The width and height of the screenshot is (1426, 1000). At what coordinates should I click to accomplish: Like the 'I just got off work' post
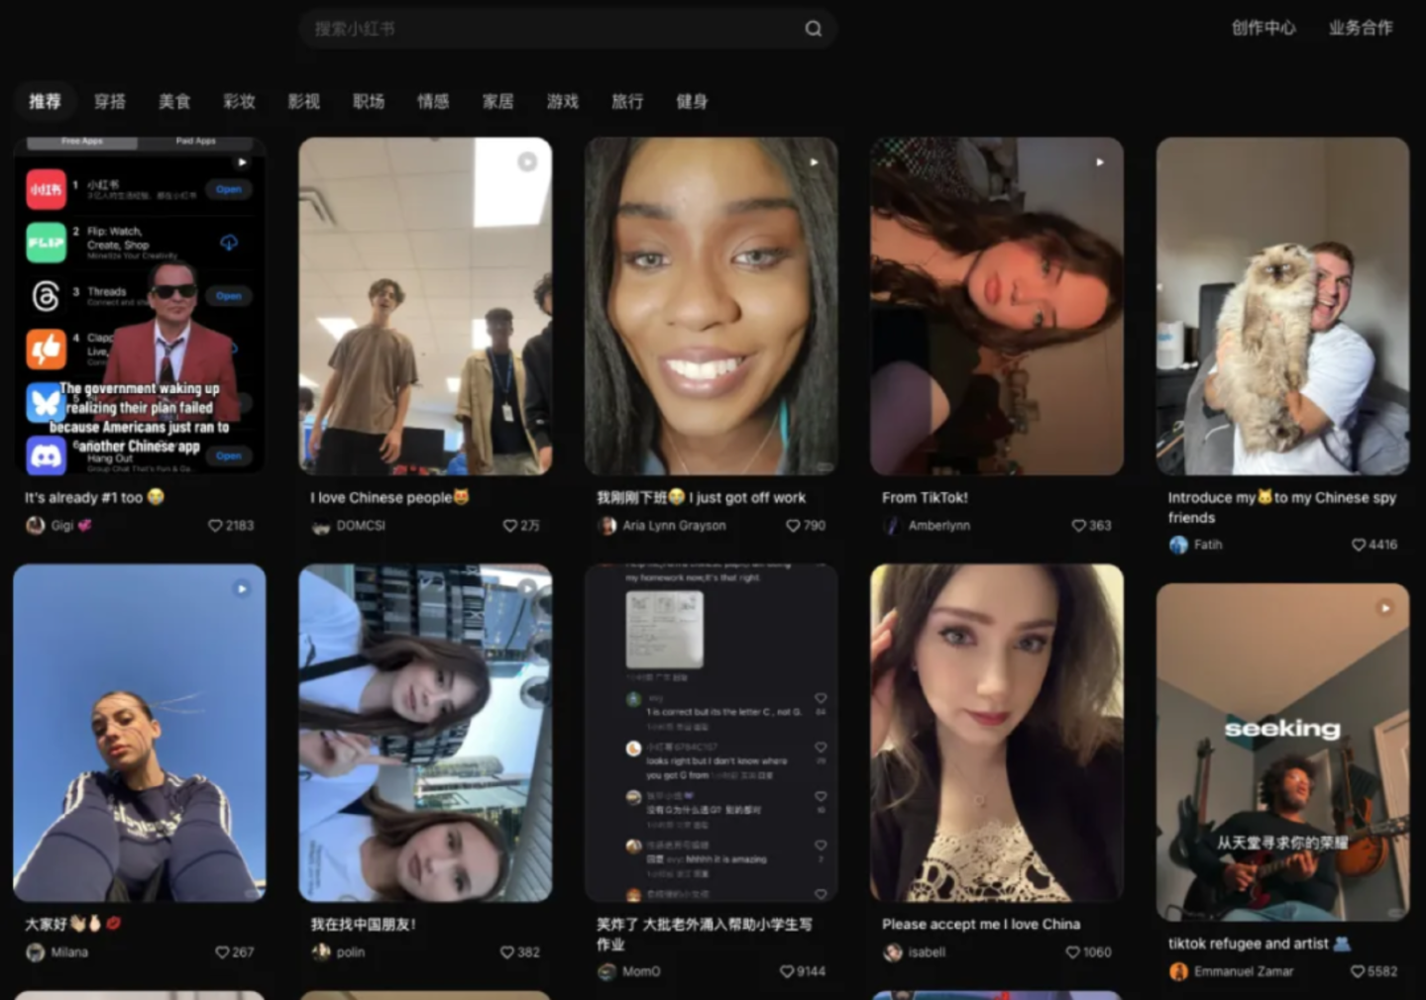[793, 526]
